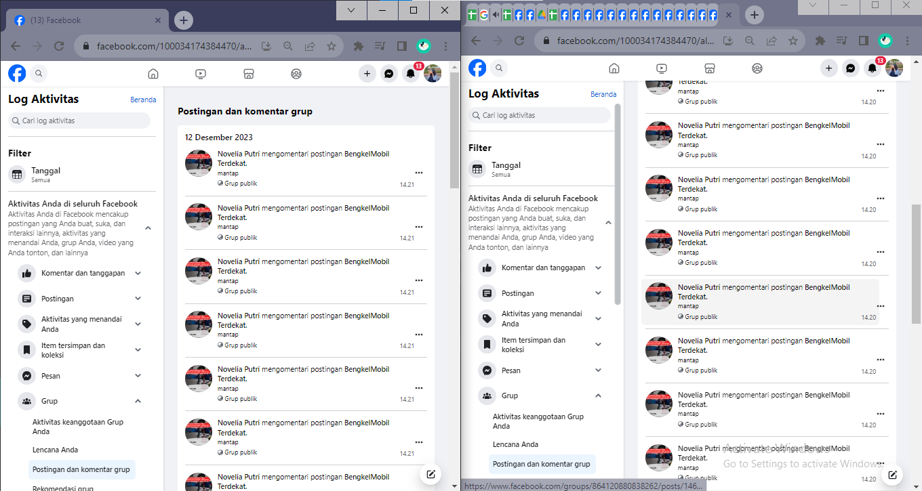Click plus create button in right window
The width and height of the screenshot is (922, 491).
click(x=828, y=68)
